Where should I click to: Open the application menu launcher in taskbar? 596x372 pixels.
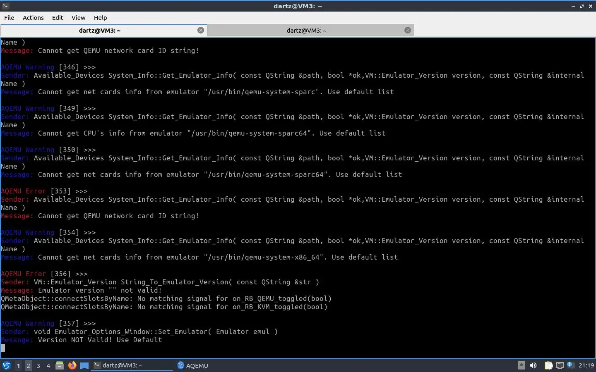(6, 365)
